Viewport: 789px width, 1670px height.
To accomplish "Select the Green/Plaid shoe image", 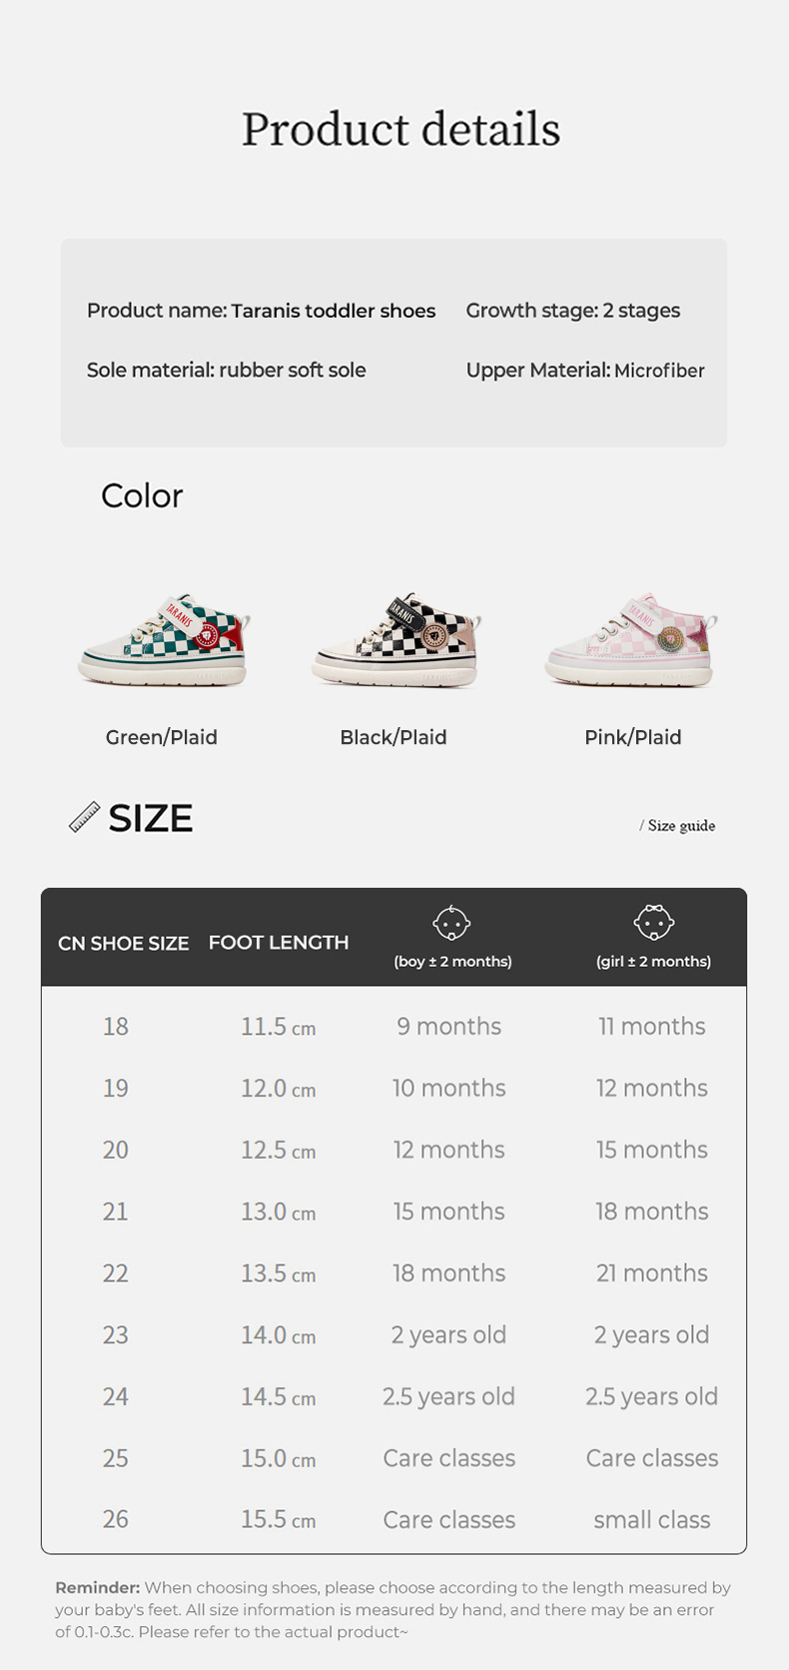I will [163, 641].
